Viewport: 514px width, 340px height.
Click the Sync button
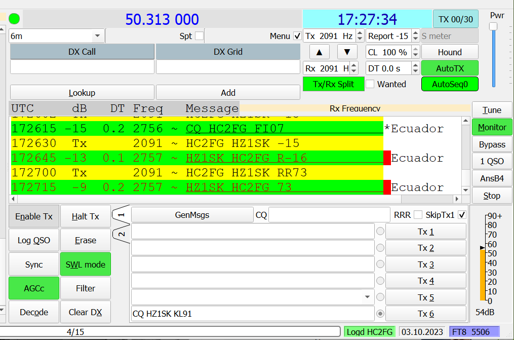point(34,265)
